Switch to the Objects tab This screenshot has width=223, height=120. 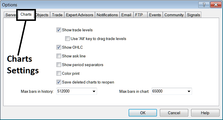(x=42, y=15)
